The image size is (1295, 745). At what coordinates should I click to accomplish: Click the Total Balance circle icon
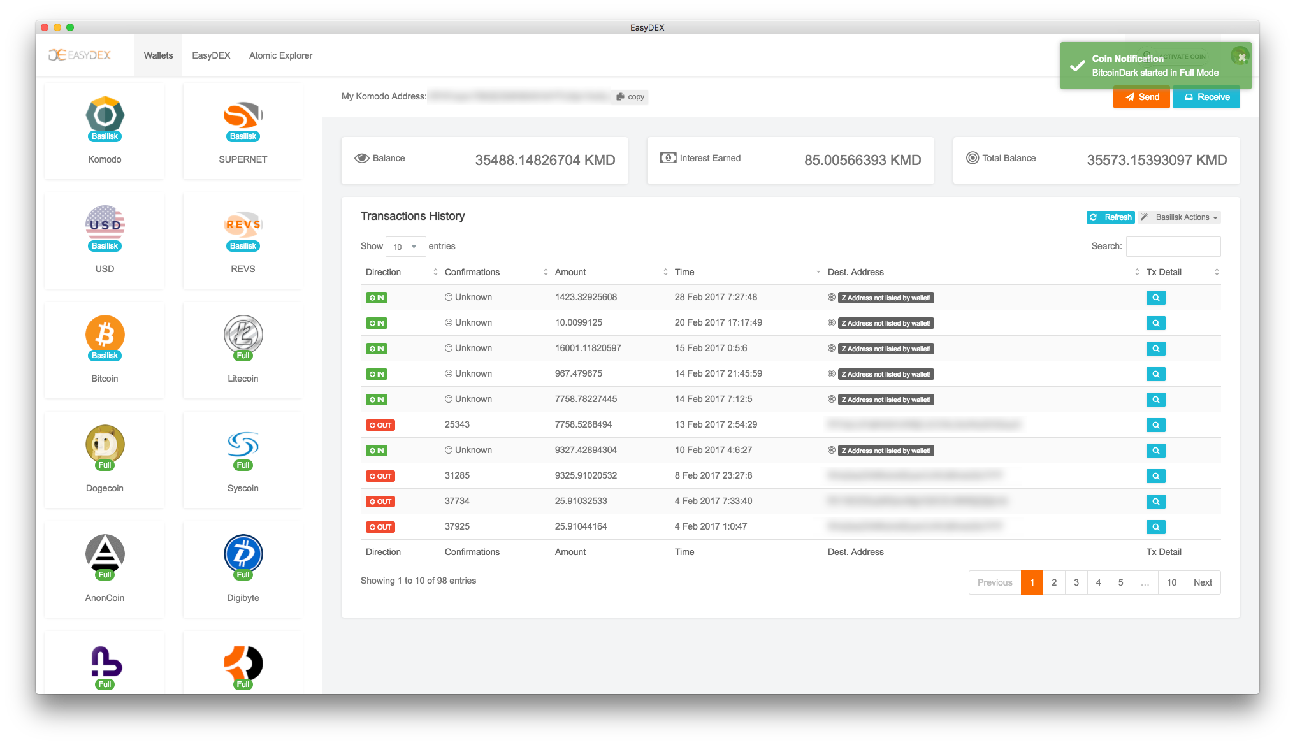973,158
